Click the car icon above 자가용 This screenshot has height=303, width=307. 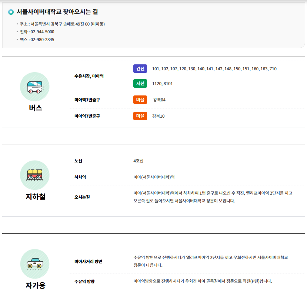(35, 264)
